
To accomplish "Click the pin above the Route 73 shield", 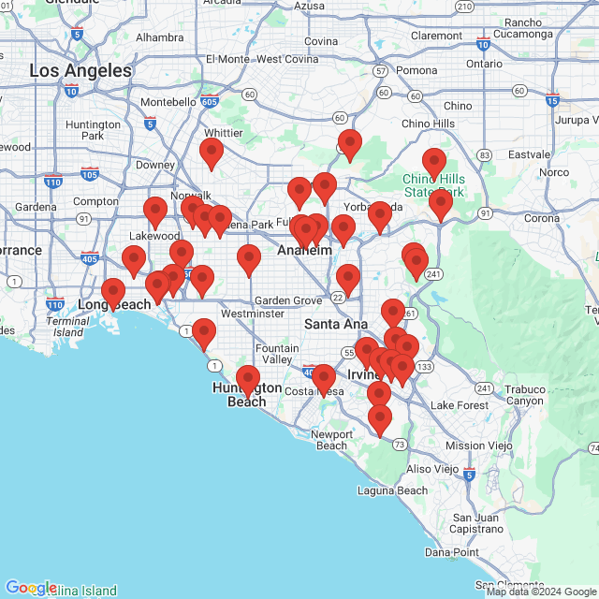I will pyautogui.click(x=380, y=421).
